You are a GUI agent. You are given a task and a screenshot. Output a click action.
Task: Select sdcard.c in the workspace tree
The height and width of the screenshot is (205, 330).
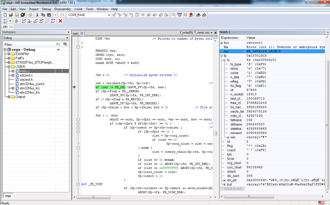(x=26, y=75)
